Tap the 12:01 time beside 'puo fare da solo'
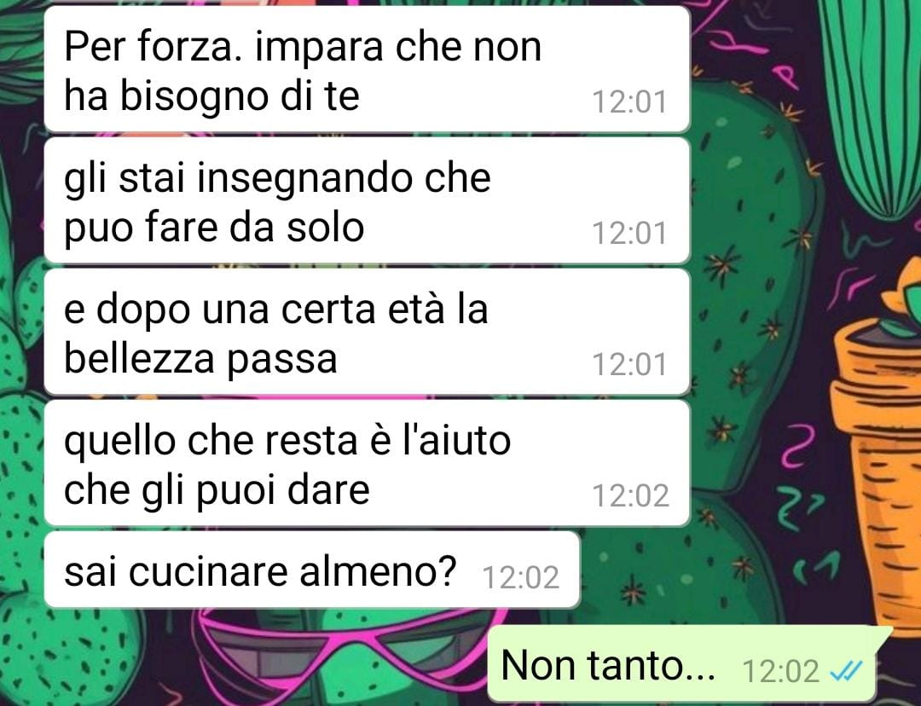Viewport: 921px width, 706px height. tap(629, 233)
